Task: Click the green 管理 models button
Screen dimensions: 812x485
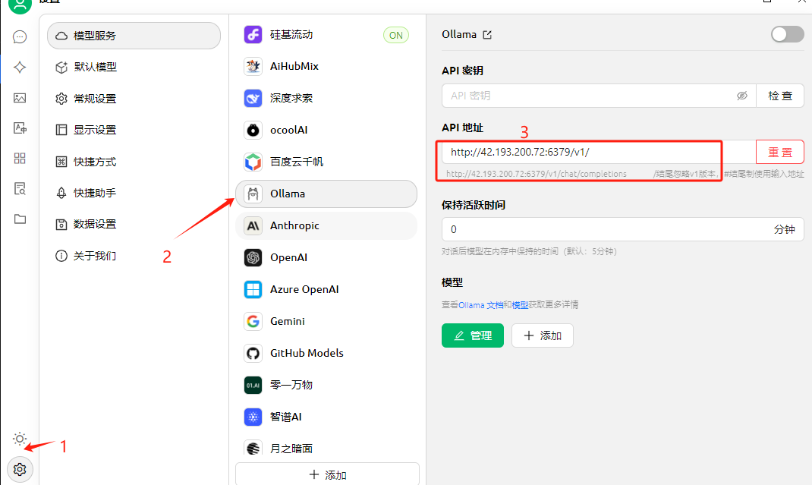Action: (x=473, y=335)
